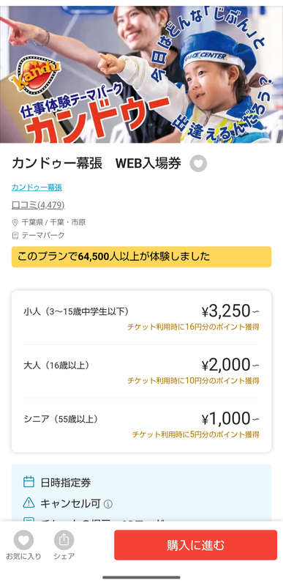Tap the calendar icon by 日時指定券
Screen dimensions: 283x586
tap(29, 482)
